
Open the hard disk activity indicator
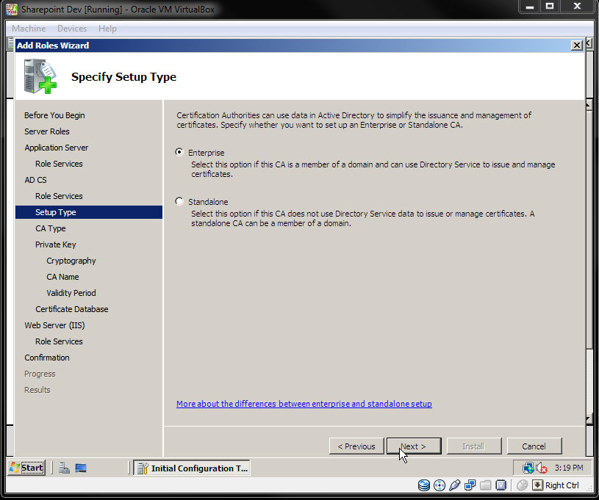pyautogui.click(x=423, y=485)
